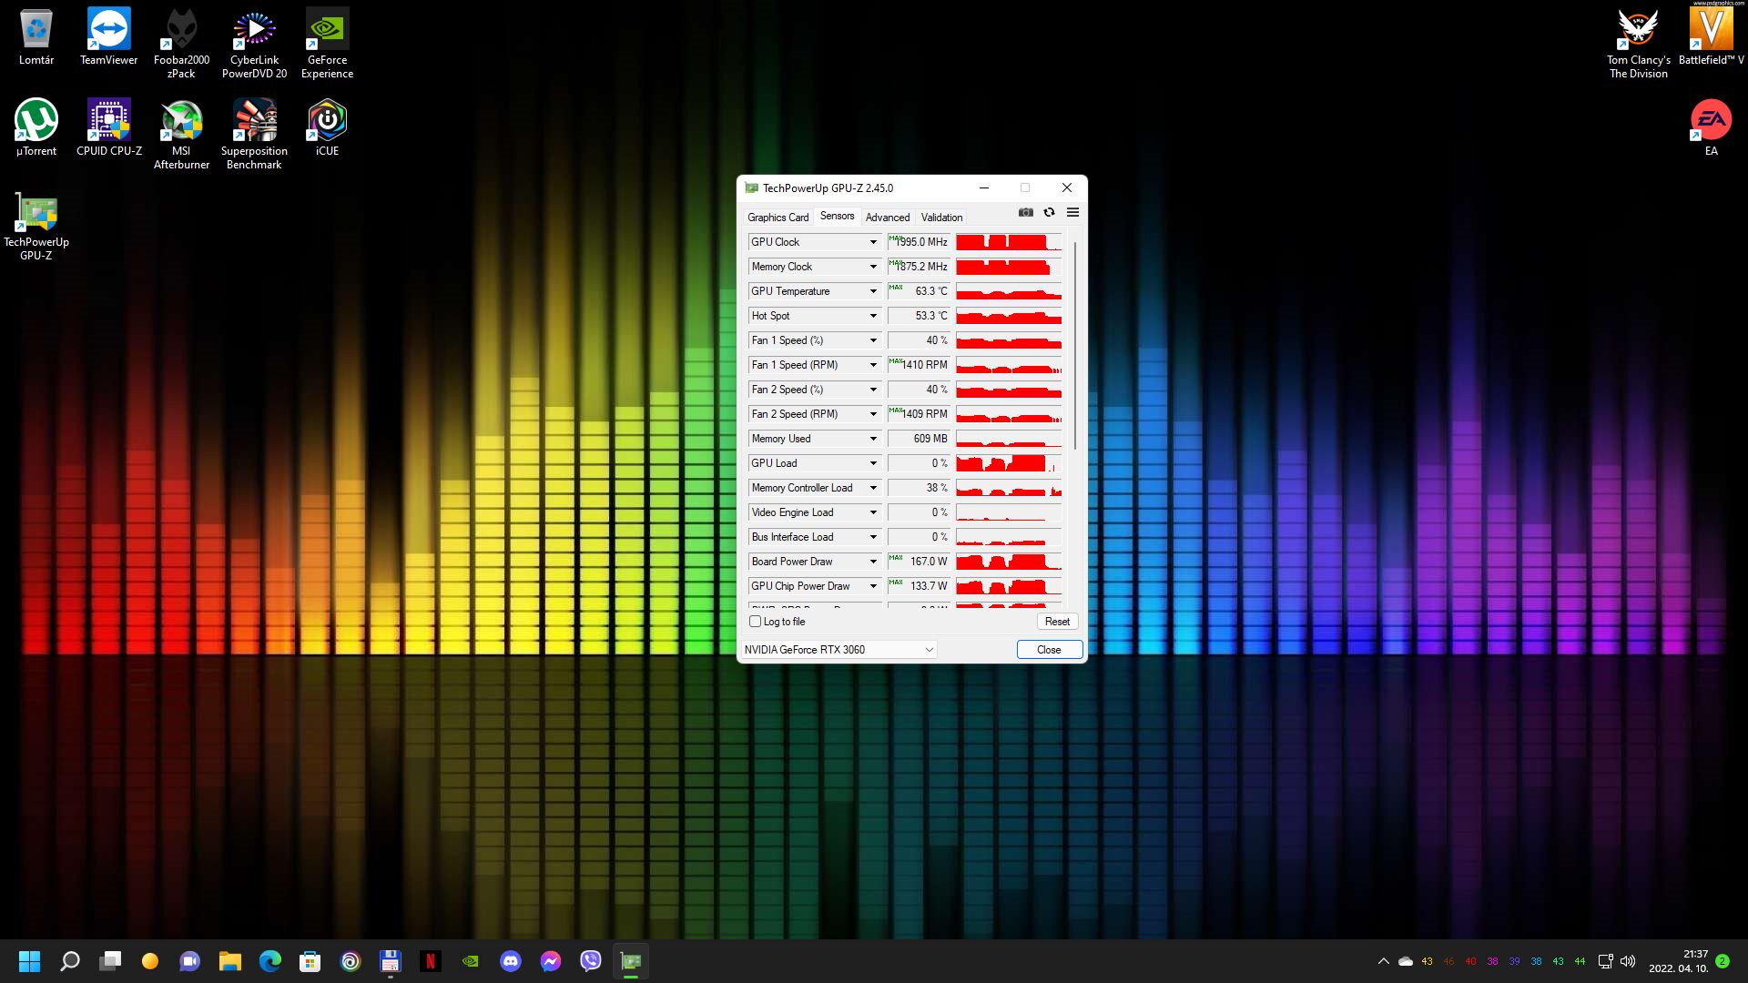Open µTorrent desktop shortcut
Viewport: 1748px width, 983px height.
click(x=36, y=128)
